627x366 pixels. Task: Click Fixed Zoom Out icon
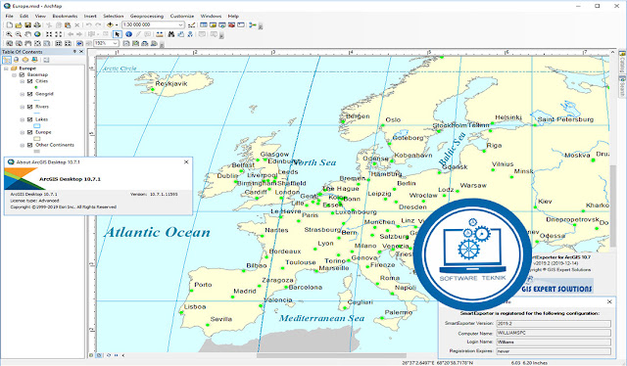[x=59, y=34]
